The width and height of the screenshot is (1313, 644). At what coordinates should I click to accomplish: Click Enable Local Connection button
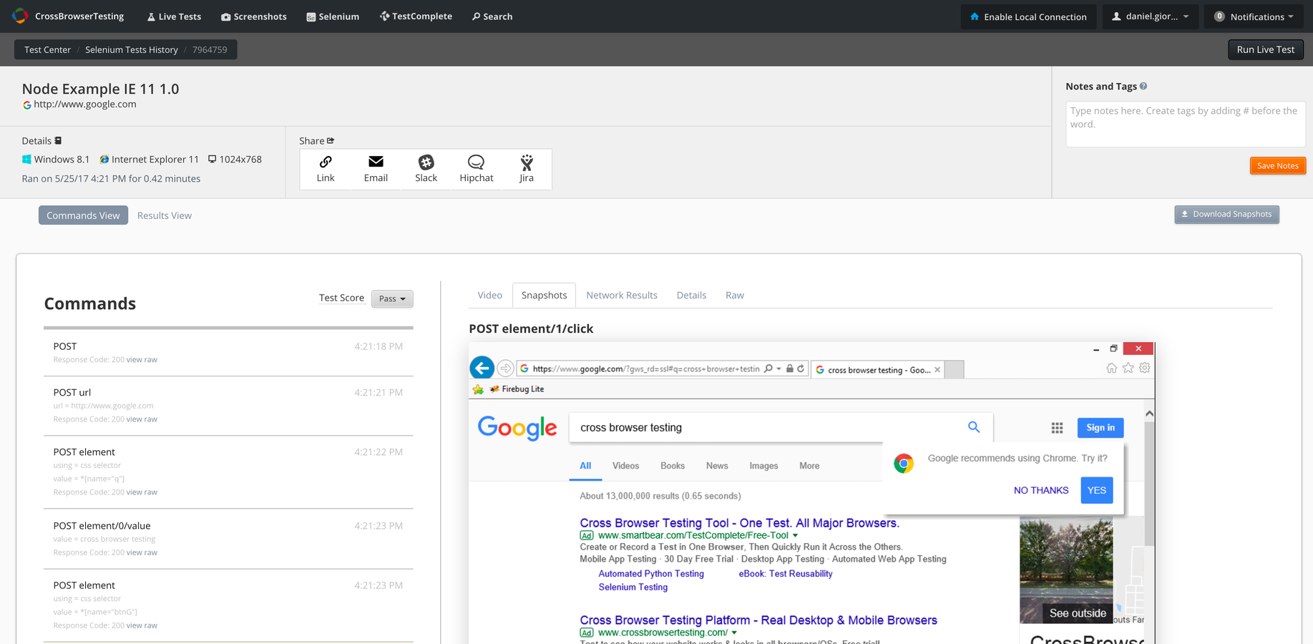1028,16
